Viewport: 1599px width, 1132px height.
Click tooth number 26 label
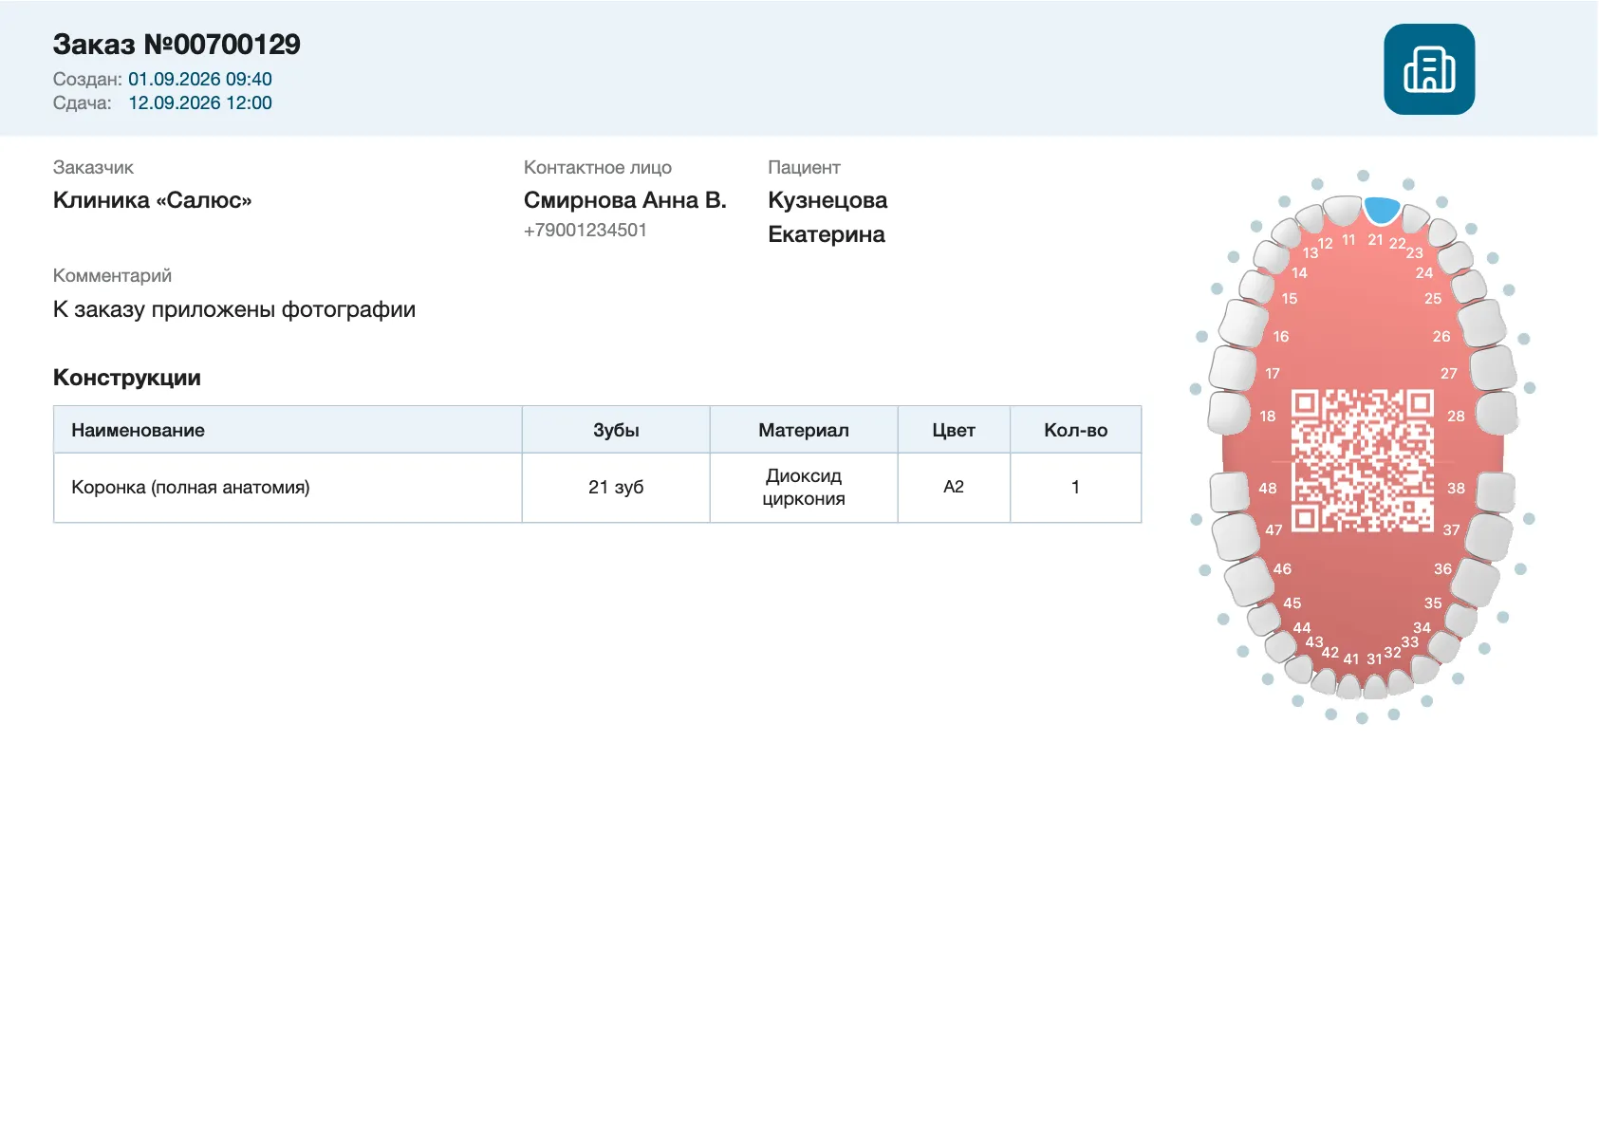pyautogui.click(x=1441, y=337)
